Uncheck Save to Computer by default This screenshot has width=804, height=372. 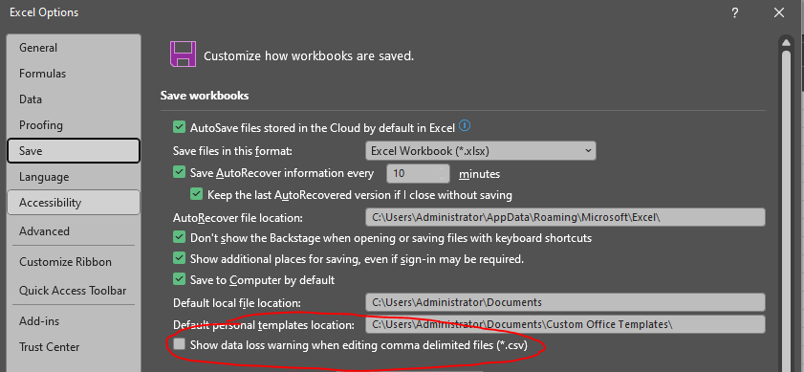click(179, 279)
